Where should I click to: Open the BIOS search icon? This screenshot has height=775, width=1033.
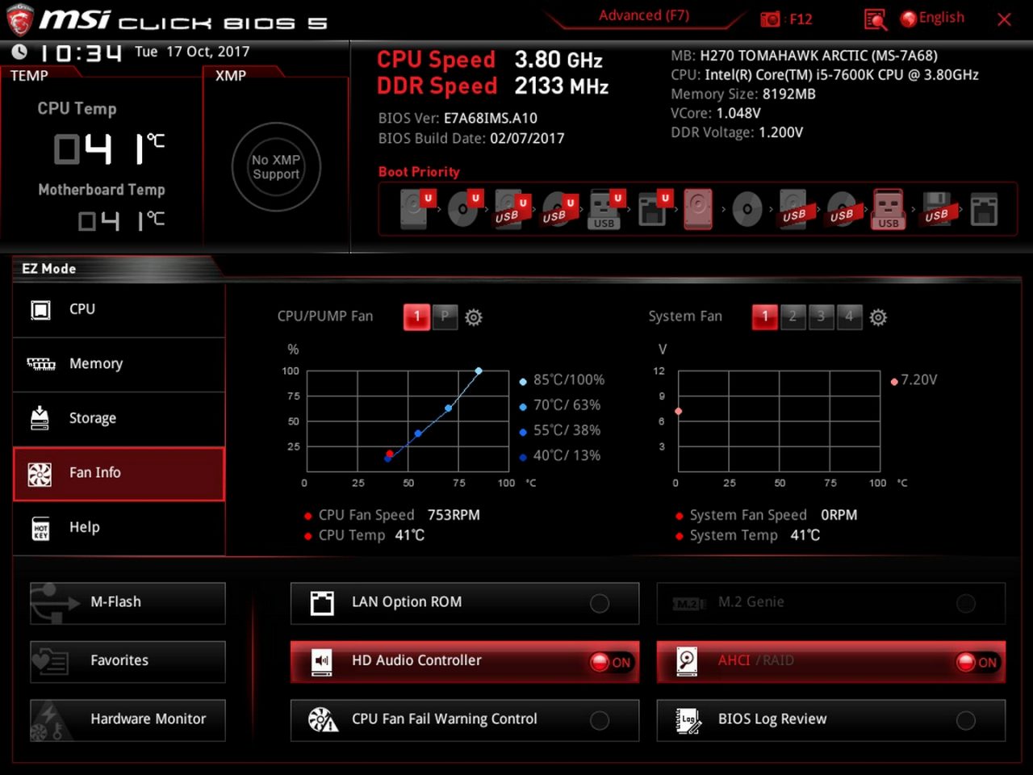(x=875, y=19)
